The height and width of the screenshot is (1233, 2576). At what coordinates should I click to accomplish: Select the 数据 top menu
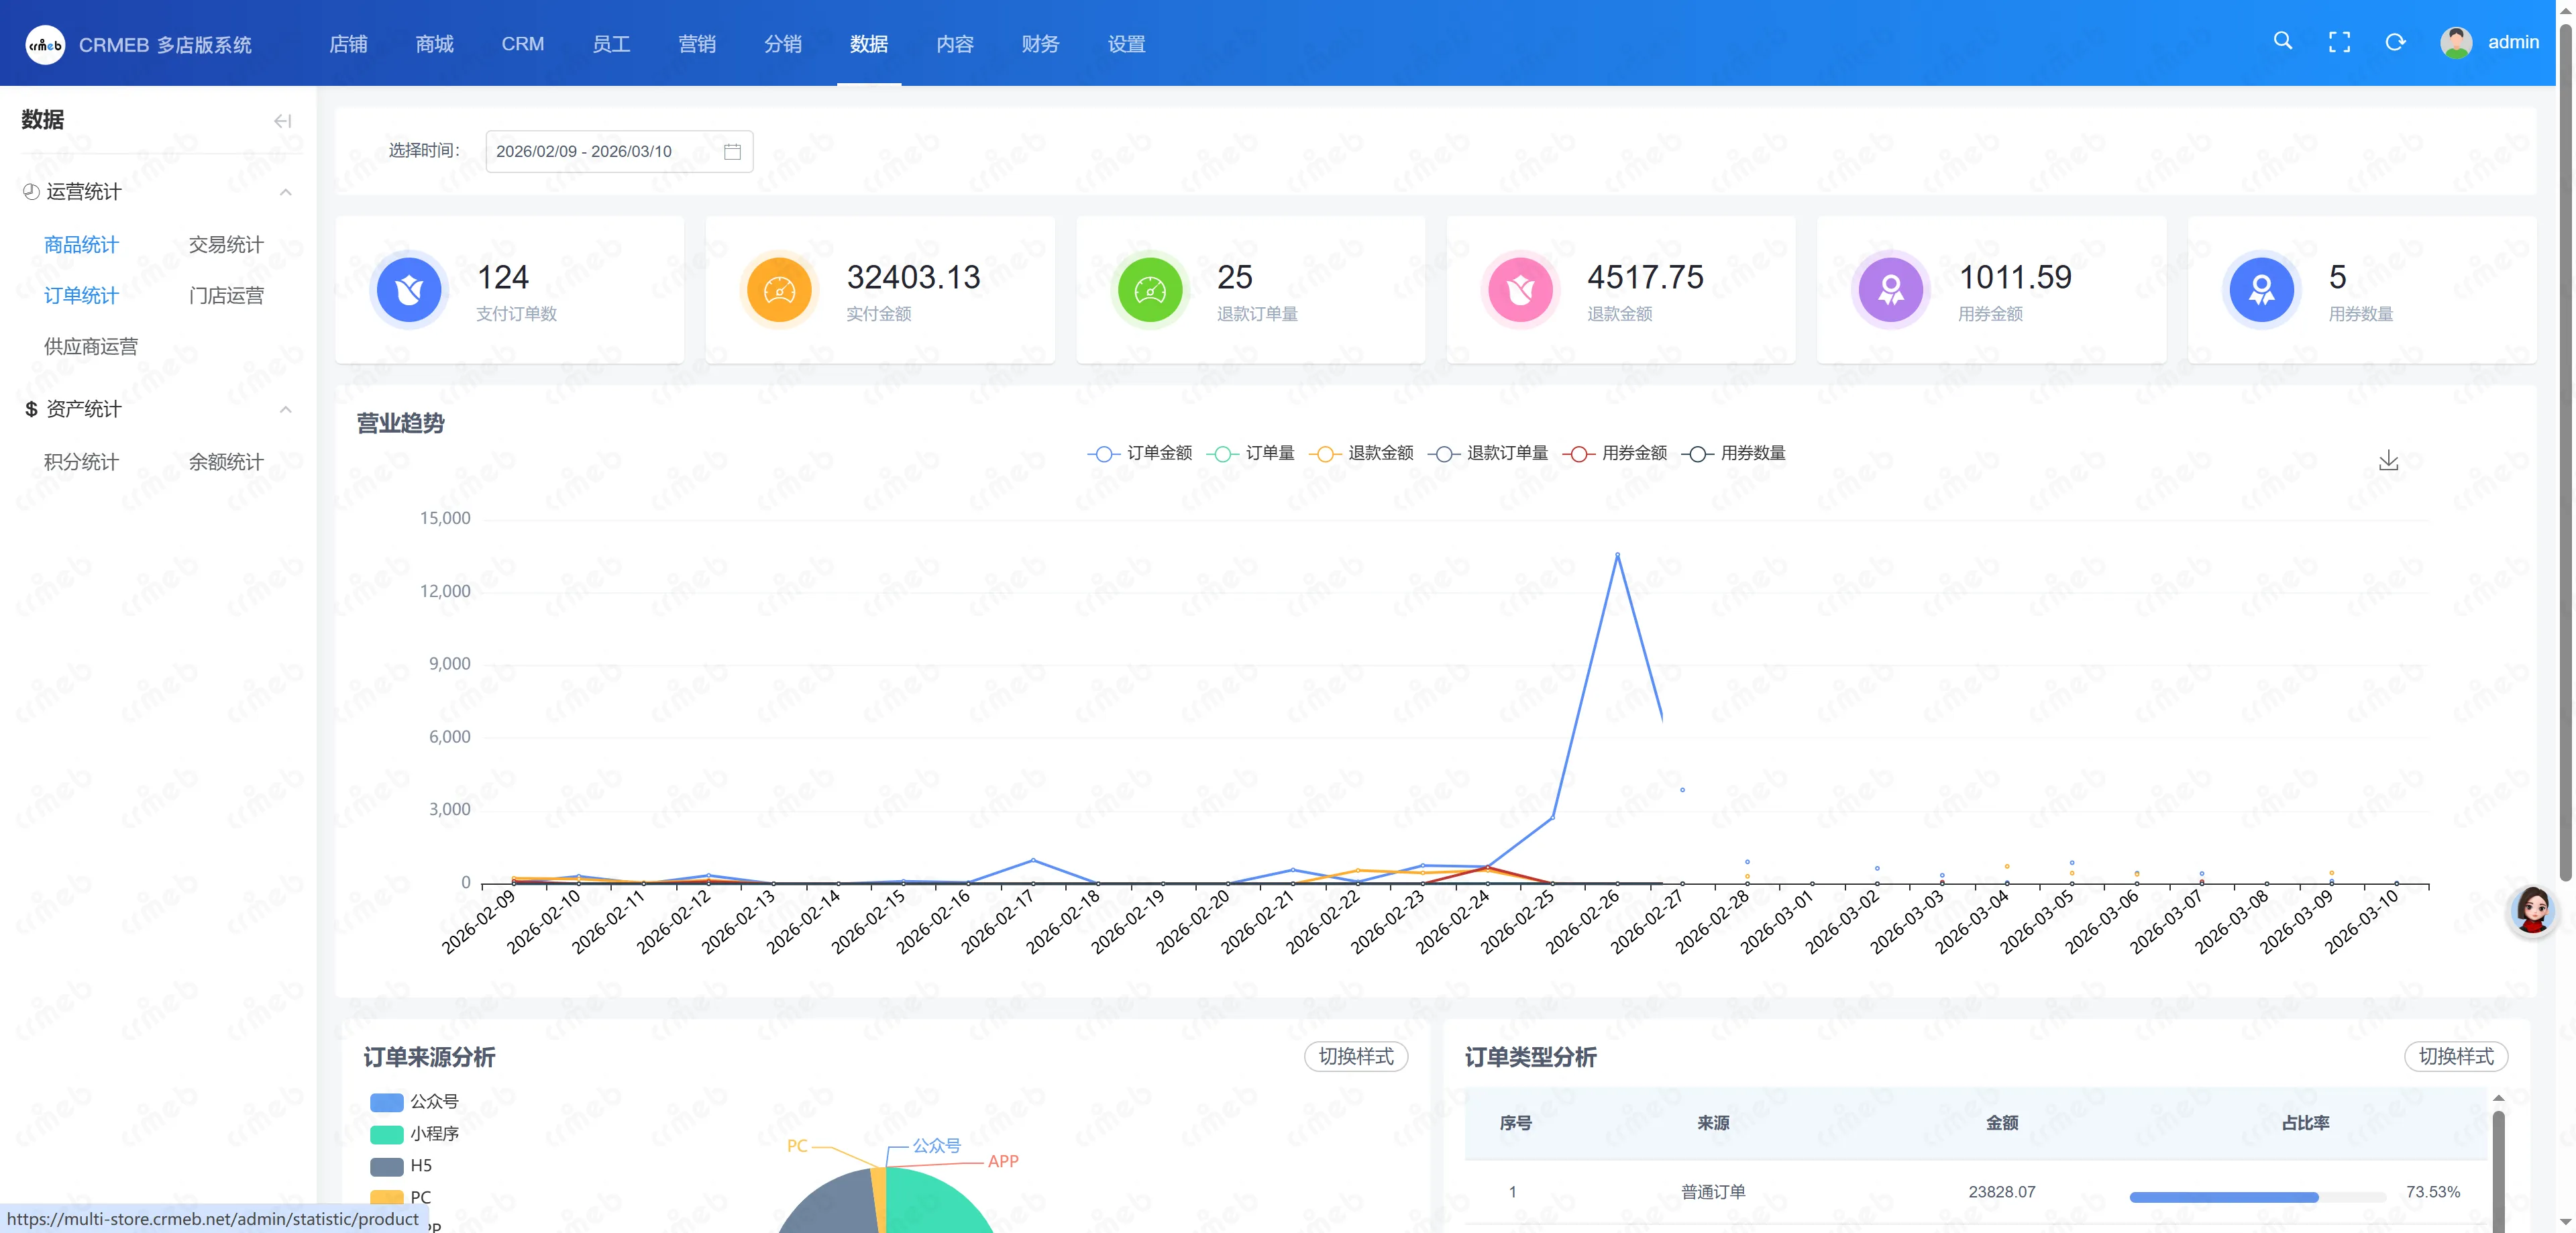click(x=869, y=44)
